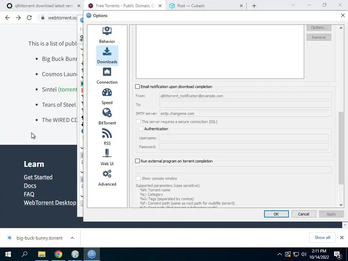The height and width of the screenshot is (261, 348).
Task: Click the Chrome back arrow
Action: click(7, 18)
